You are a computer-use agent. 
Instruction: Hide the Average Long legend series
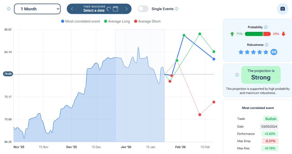click(116, 21)
